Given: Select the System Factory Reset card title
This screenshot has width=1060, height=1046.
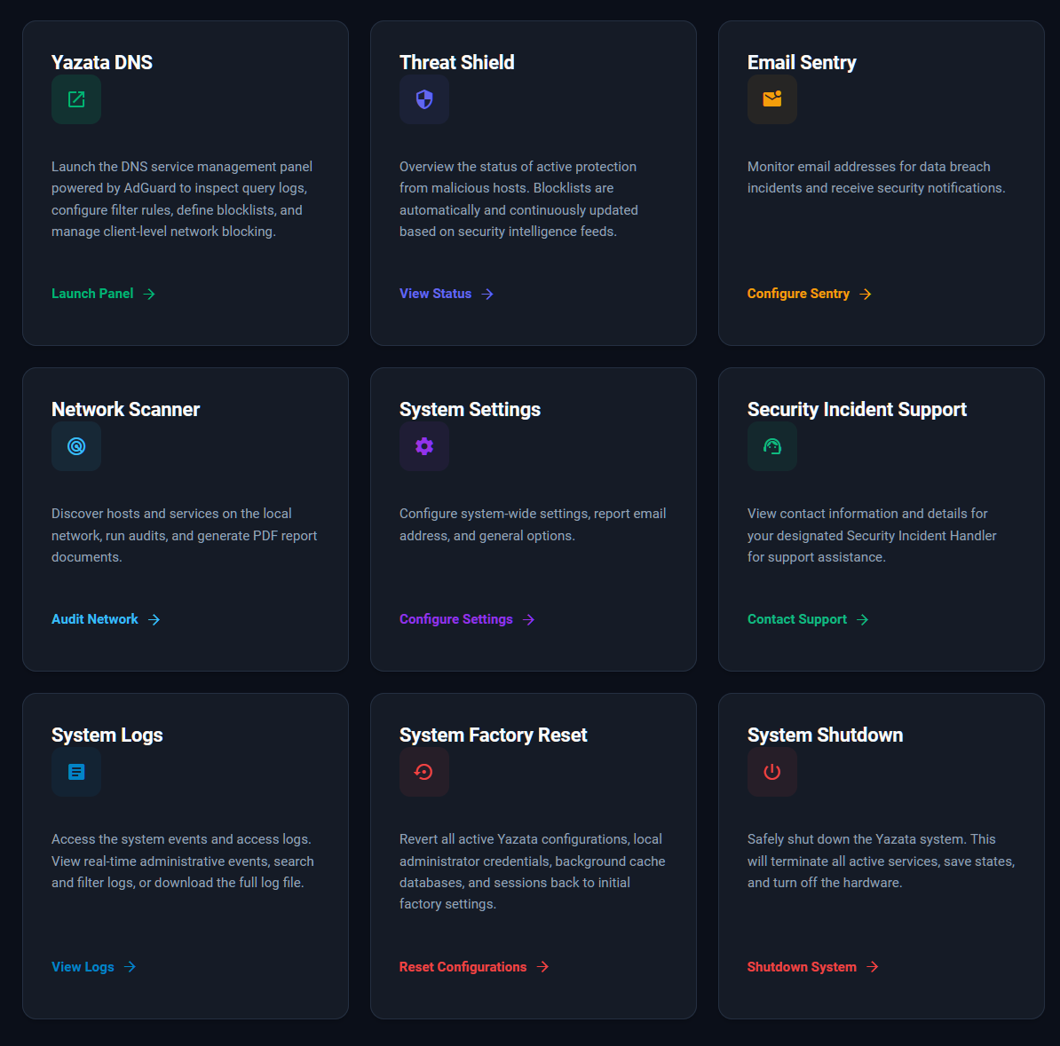Looking at the screenshot, I should tap(494, 735).
